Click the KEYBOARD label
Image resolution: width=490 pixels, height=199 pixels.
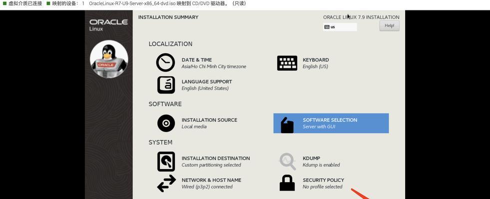pos(316,60)
